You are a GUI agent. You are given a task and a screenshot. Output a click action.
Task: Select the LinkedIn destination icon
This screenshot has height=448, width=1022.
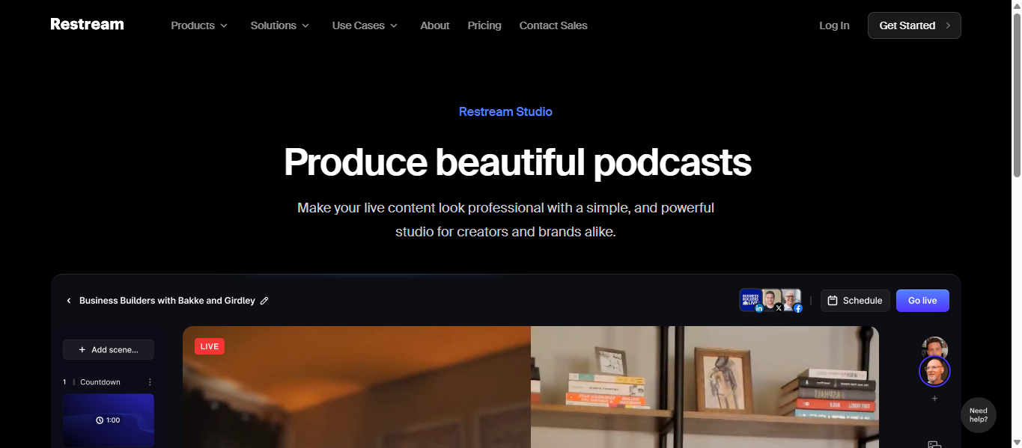758,307
